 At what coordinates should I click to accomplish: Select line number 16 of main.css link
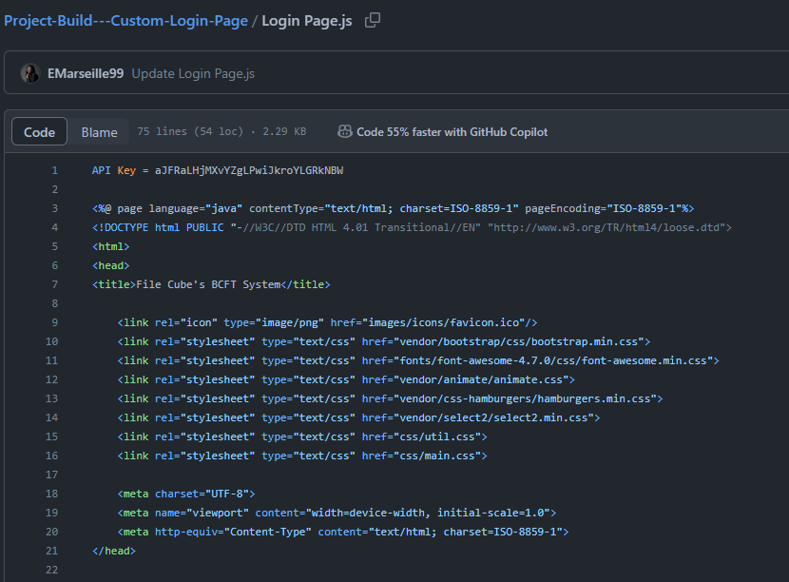[x=51, y=456]
